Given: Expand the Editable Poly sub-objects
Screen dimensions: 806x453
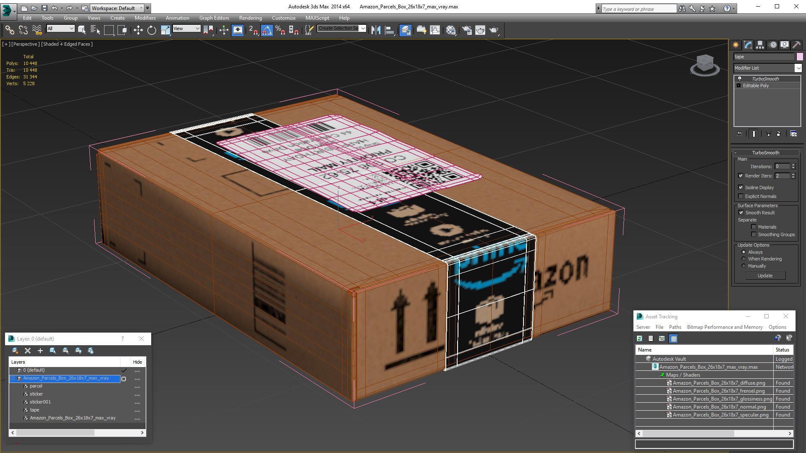Looking at the screenshot, I should tap(738, 86).
